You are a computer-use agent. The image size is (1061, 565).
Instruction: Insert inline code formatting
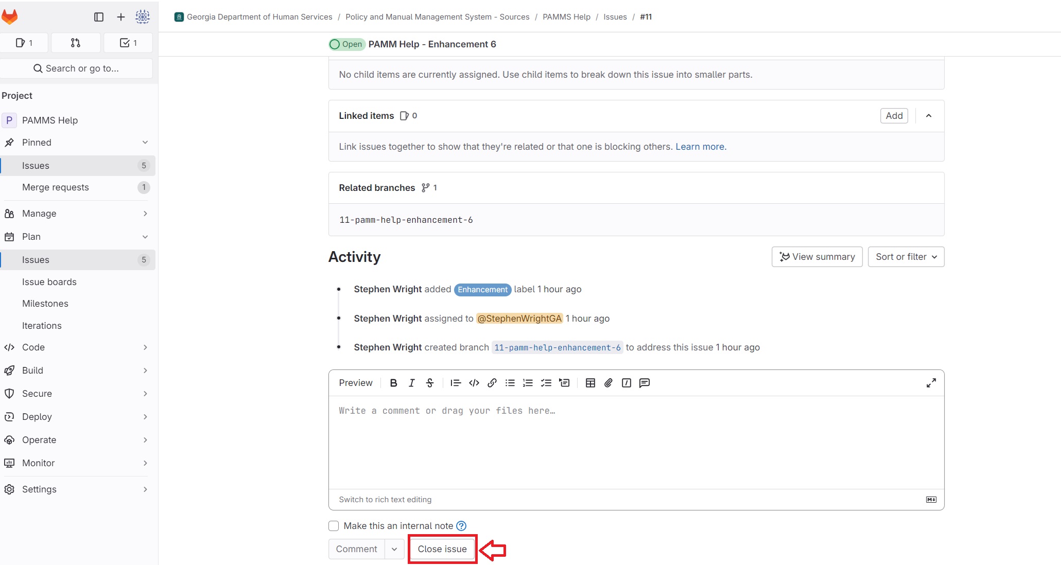(x=474, y=383)
